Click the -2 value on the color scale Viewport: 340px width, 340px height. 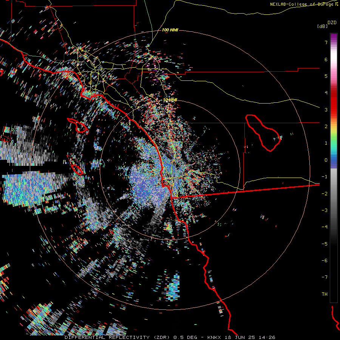pos(325,194)
